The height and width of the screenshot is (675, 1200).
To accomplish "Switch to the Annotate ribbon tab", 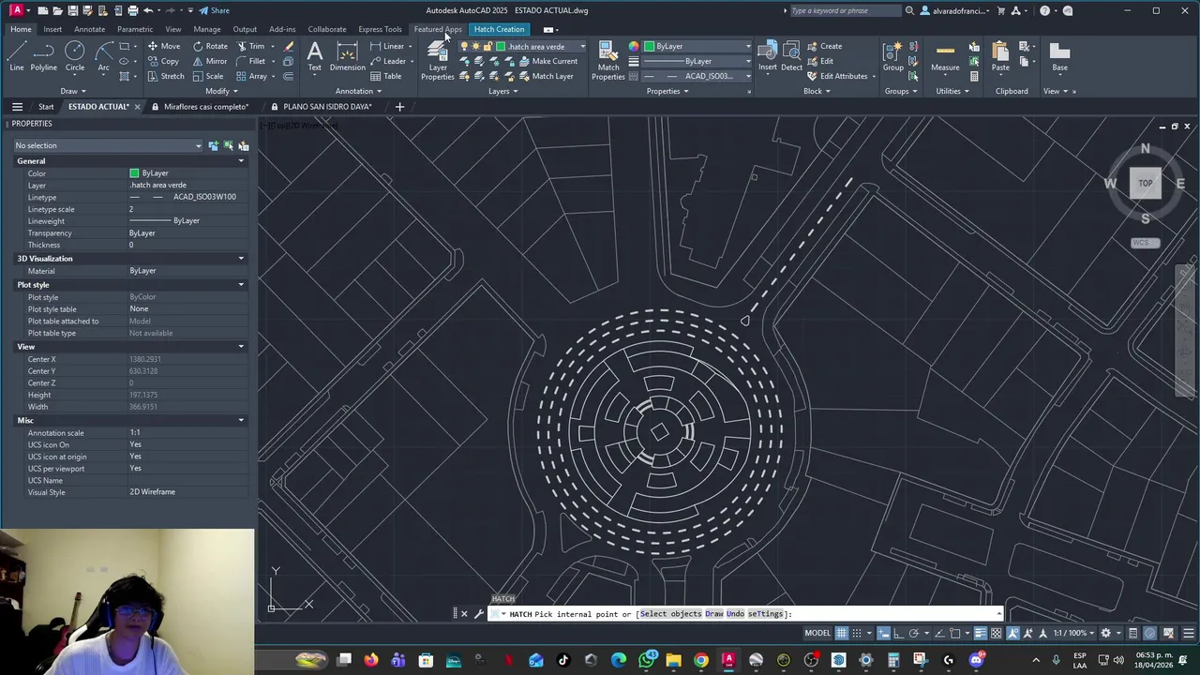I will (x=89, y=29).
